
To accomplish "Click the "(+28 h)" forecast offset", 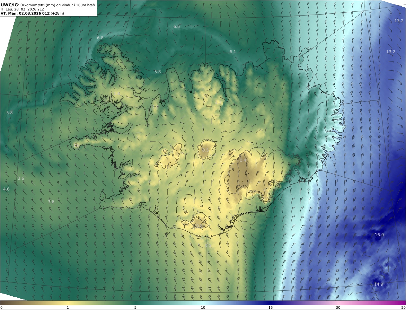I will (57, 14).
